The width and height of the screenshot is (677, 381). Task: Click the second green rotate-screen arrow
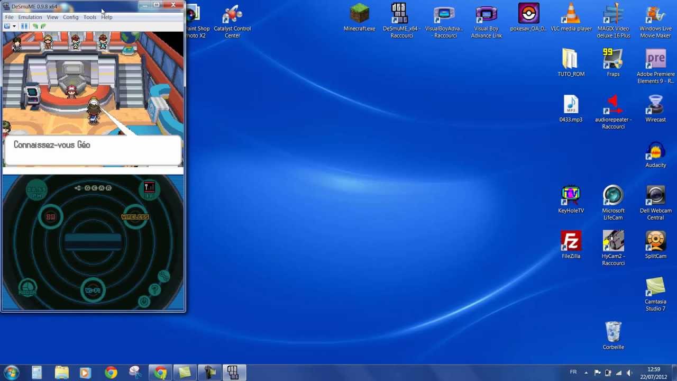coord(43,26)
